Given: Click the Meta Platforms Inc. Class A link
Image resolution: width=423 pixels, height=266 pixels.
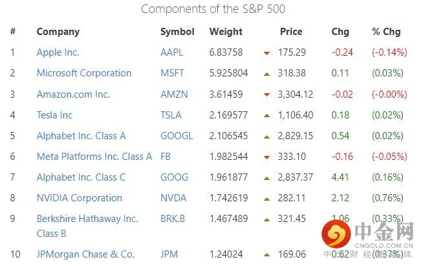Looking at the screenshot, I should (x=94, y=157).
